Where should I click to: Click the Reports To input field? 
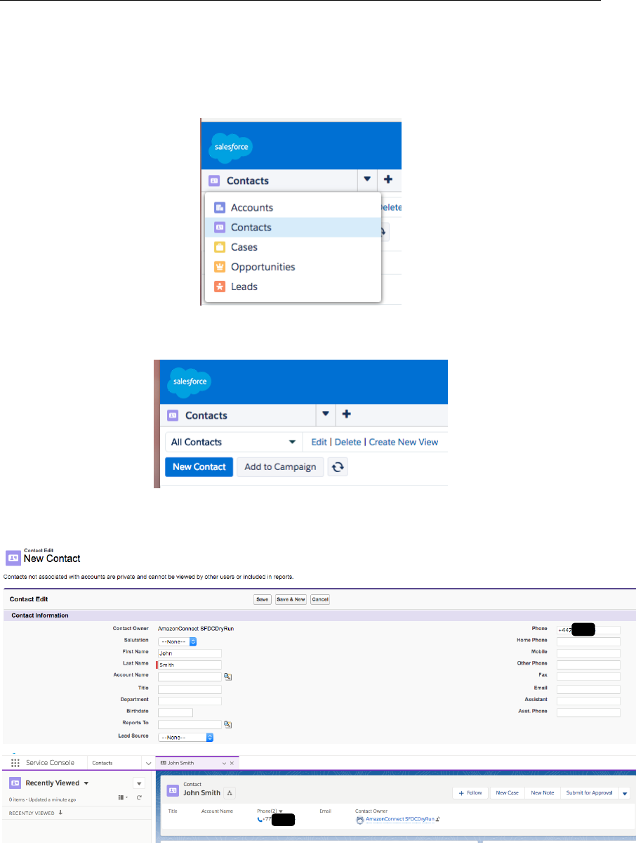pos(190,724)
